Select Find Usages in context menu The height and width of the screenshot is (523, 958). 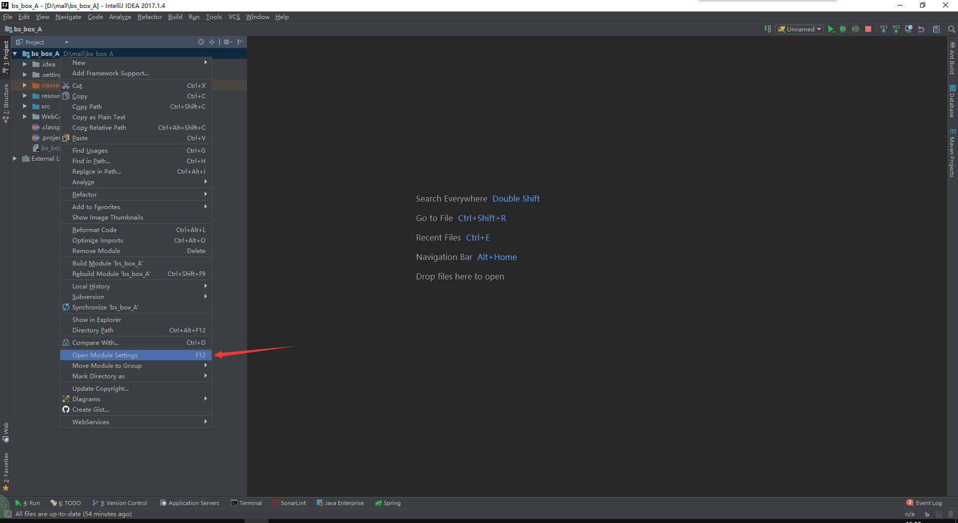coord(136,150)
